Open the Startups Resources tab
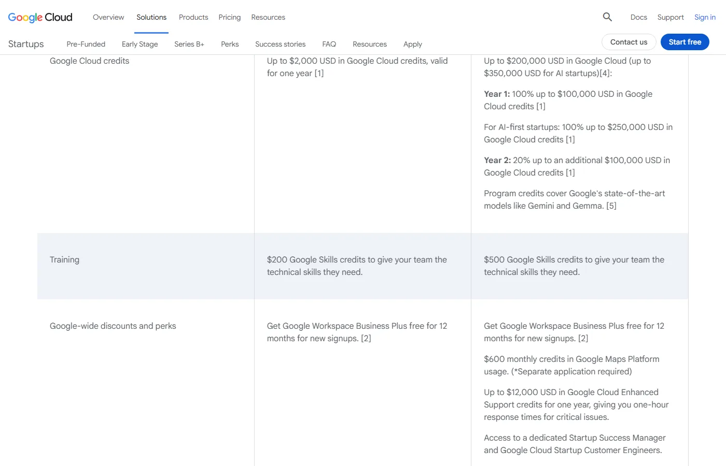This screenshot has width=726, height=466. click(x=370, y=44)
